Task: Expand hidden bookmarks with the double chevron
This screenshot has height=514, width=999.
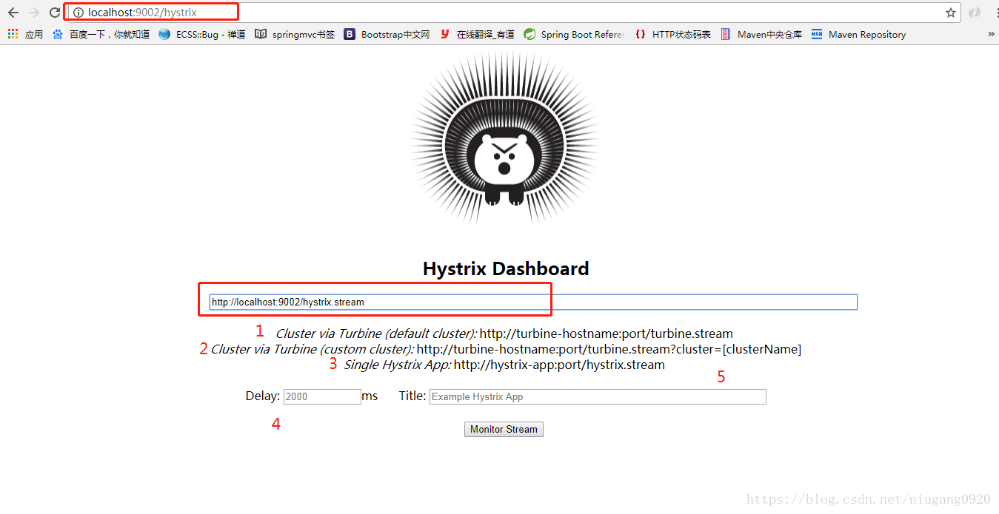Action: pos(992,34)
